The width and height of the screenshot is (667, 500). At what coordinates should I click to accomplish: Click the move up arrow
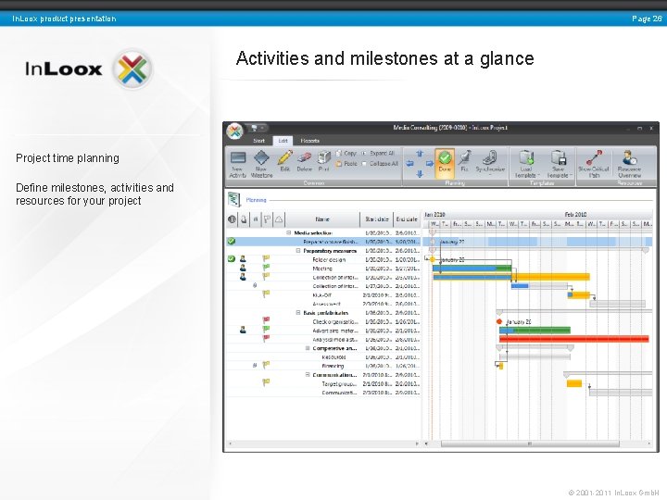(x=420, y=154)
